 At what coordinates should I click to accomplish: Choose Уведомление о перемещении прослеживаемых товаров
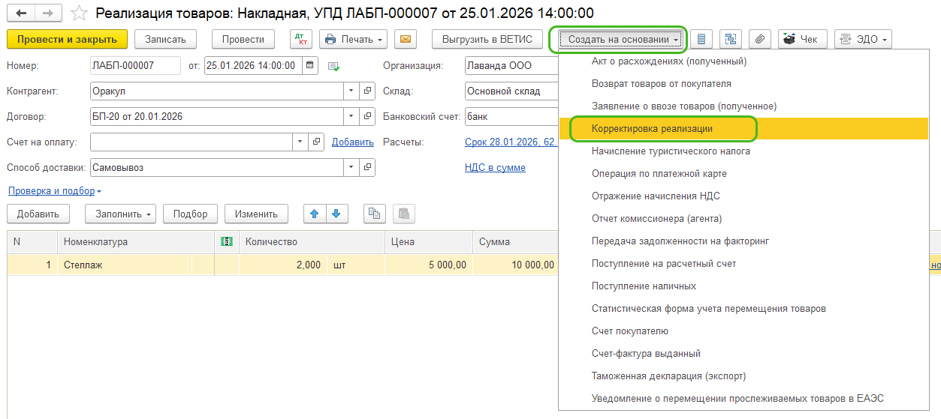click(743, 399)
